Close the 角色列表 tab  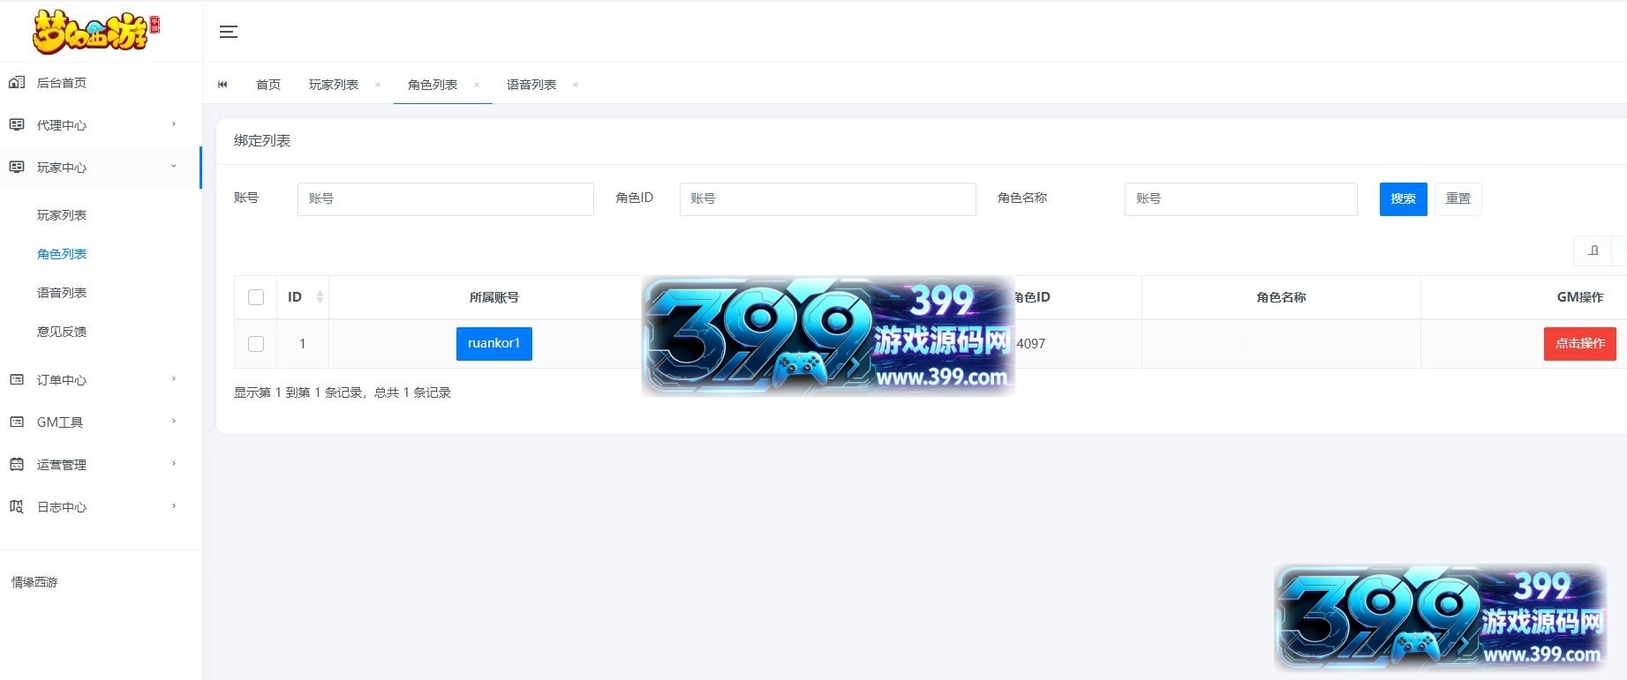[477, 85]
